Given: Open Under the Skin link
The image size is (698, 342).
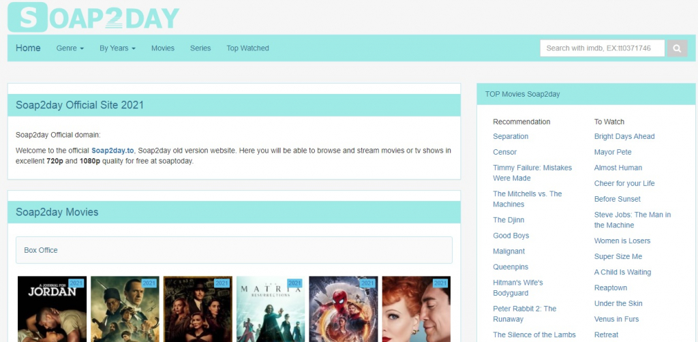Looking at the screenshot, I should 618,303.
